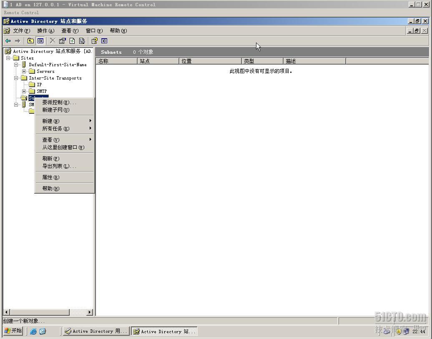
Task: Select the Default-First-Site-Name tree label
Action: click(58, 65)
